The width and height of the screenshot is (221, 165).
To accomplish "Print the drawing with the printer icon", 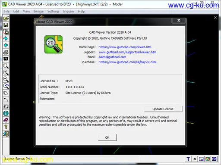I will (x=6, y=52).
